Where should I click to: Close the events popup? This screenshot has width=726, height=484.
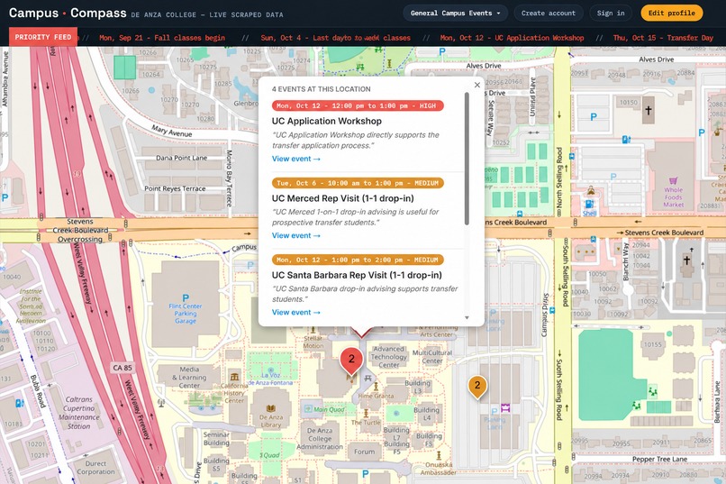click(x=476, y=85)
